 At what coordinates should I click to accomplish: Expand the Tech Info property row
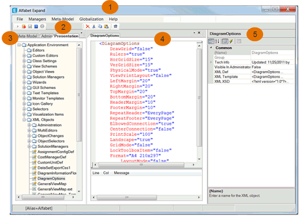click(x=210, y=62)
